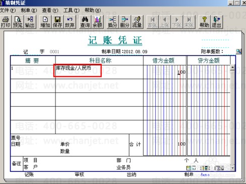246x184 pixels.
Task: Maximize the 填制凭证 window
Action: tap(237, 3)
